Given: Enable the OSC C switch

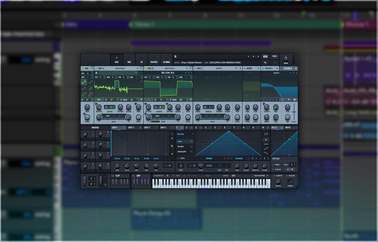Looking at the screenshot, I should click(195, 68).
